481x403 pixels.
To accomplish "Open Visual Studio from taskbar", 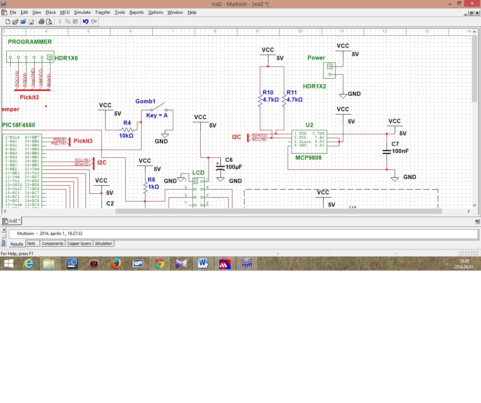I will coord(181,264).
